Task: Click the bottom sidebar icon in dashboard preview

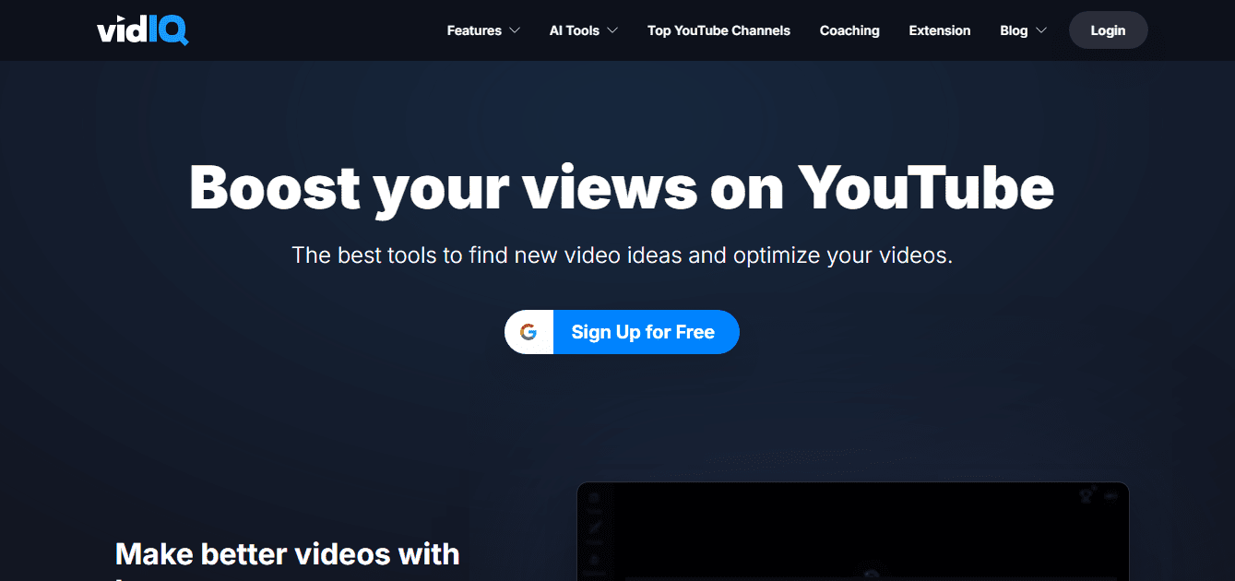Action: click(593, 561)
